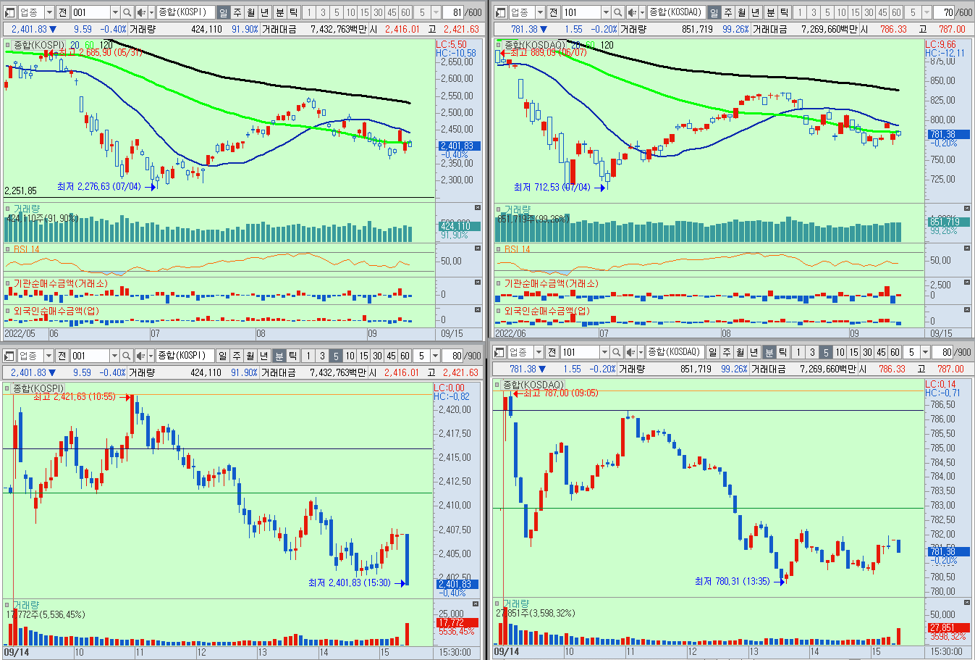
Task: Open interval 5 dropdown in KOSPI minute chart
Action: tap(435, 356)
